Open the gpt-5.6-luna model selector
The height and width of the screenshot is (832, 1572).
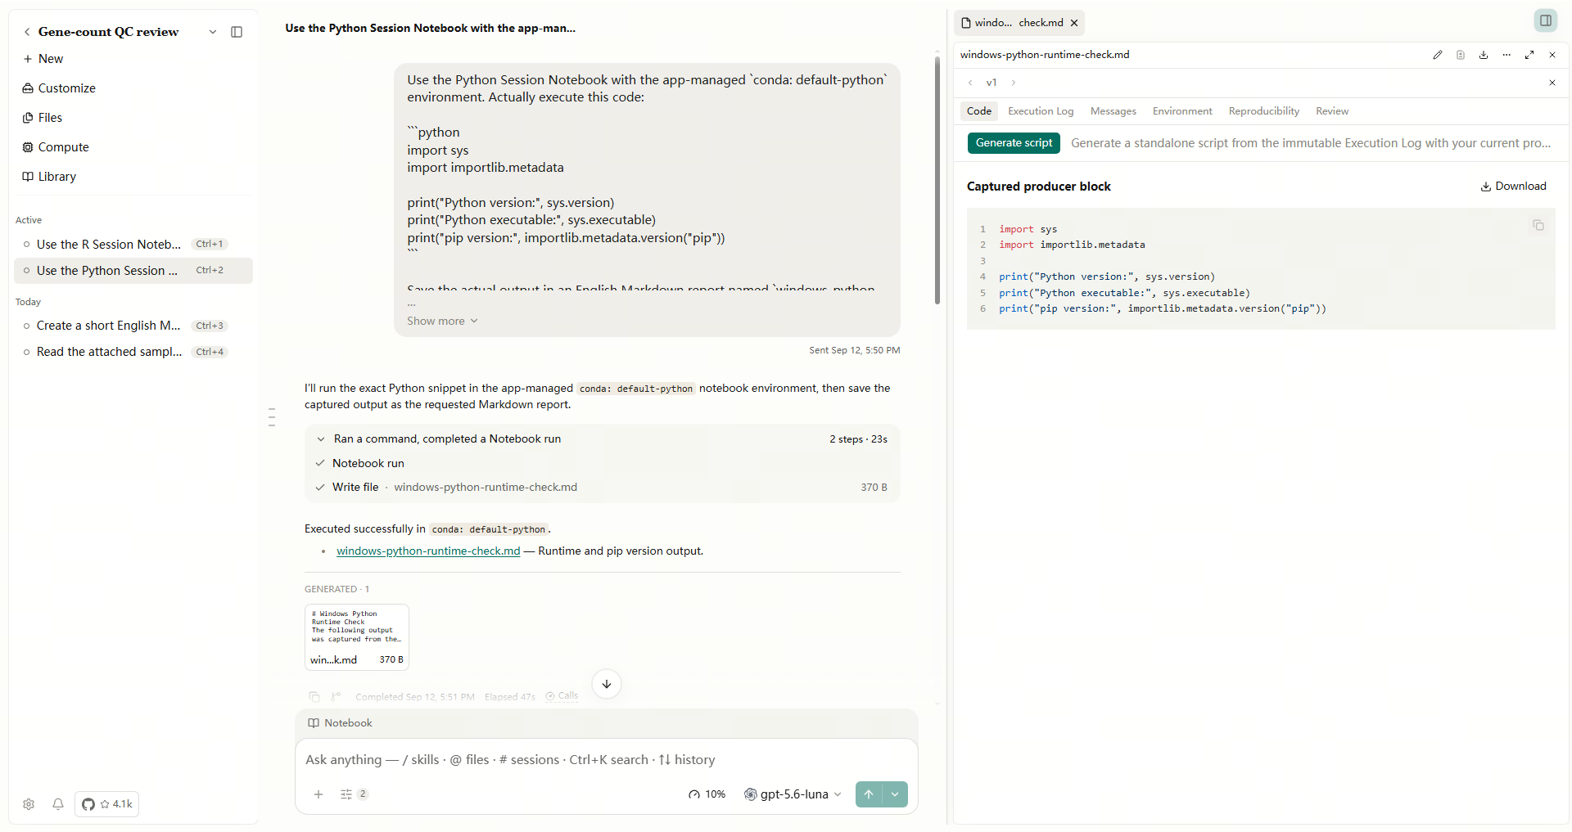(793, 794)
